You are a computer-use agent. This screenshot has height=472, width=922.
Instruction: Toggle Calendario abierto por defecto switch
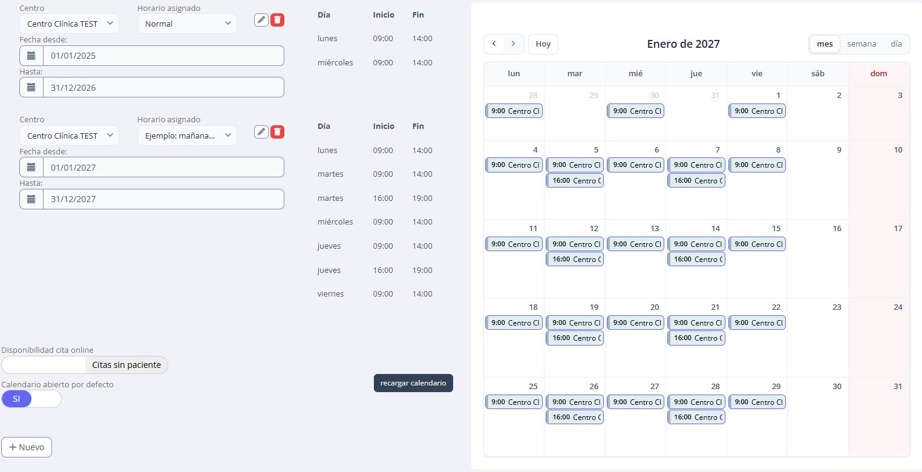pyautogui.click(x=31, y=399)
